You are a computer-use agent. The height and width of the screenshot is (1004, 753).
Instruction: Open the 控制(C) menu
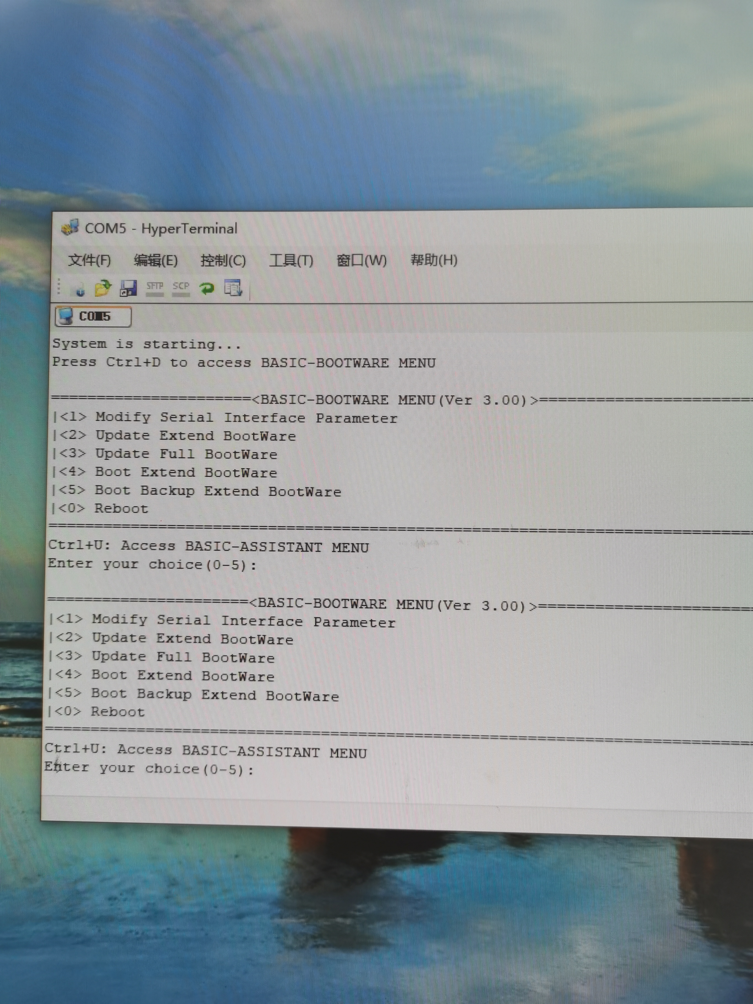coord(223,261)
